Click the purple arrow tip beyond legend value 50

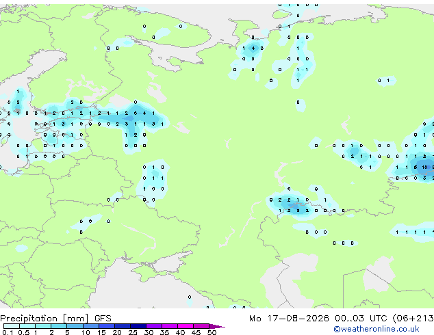point(217,326)
